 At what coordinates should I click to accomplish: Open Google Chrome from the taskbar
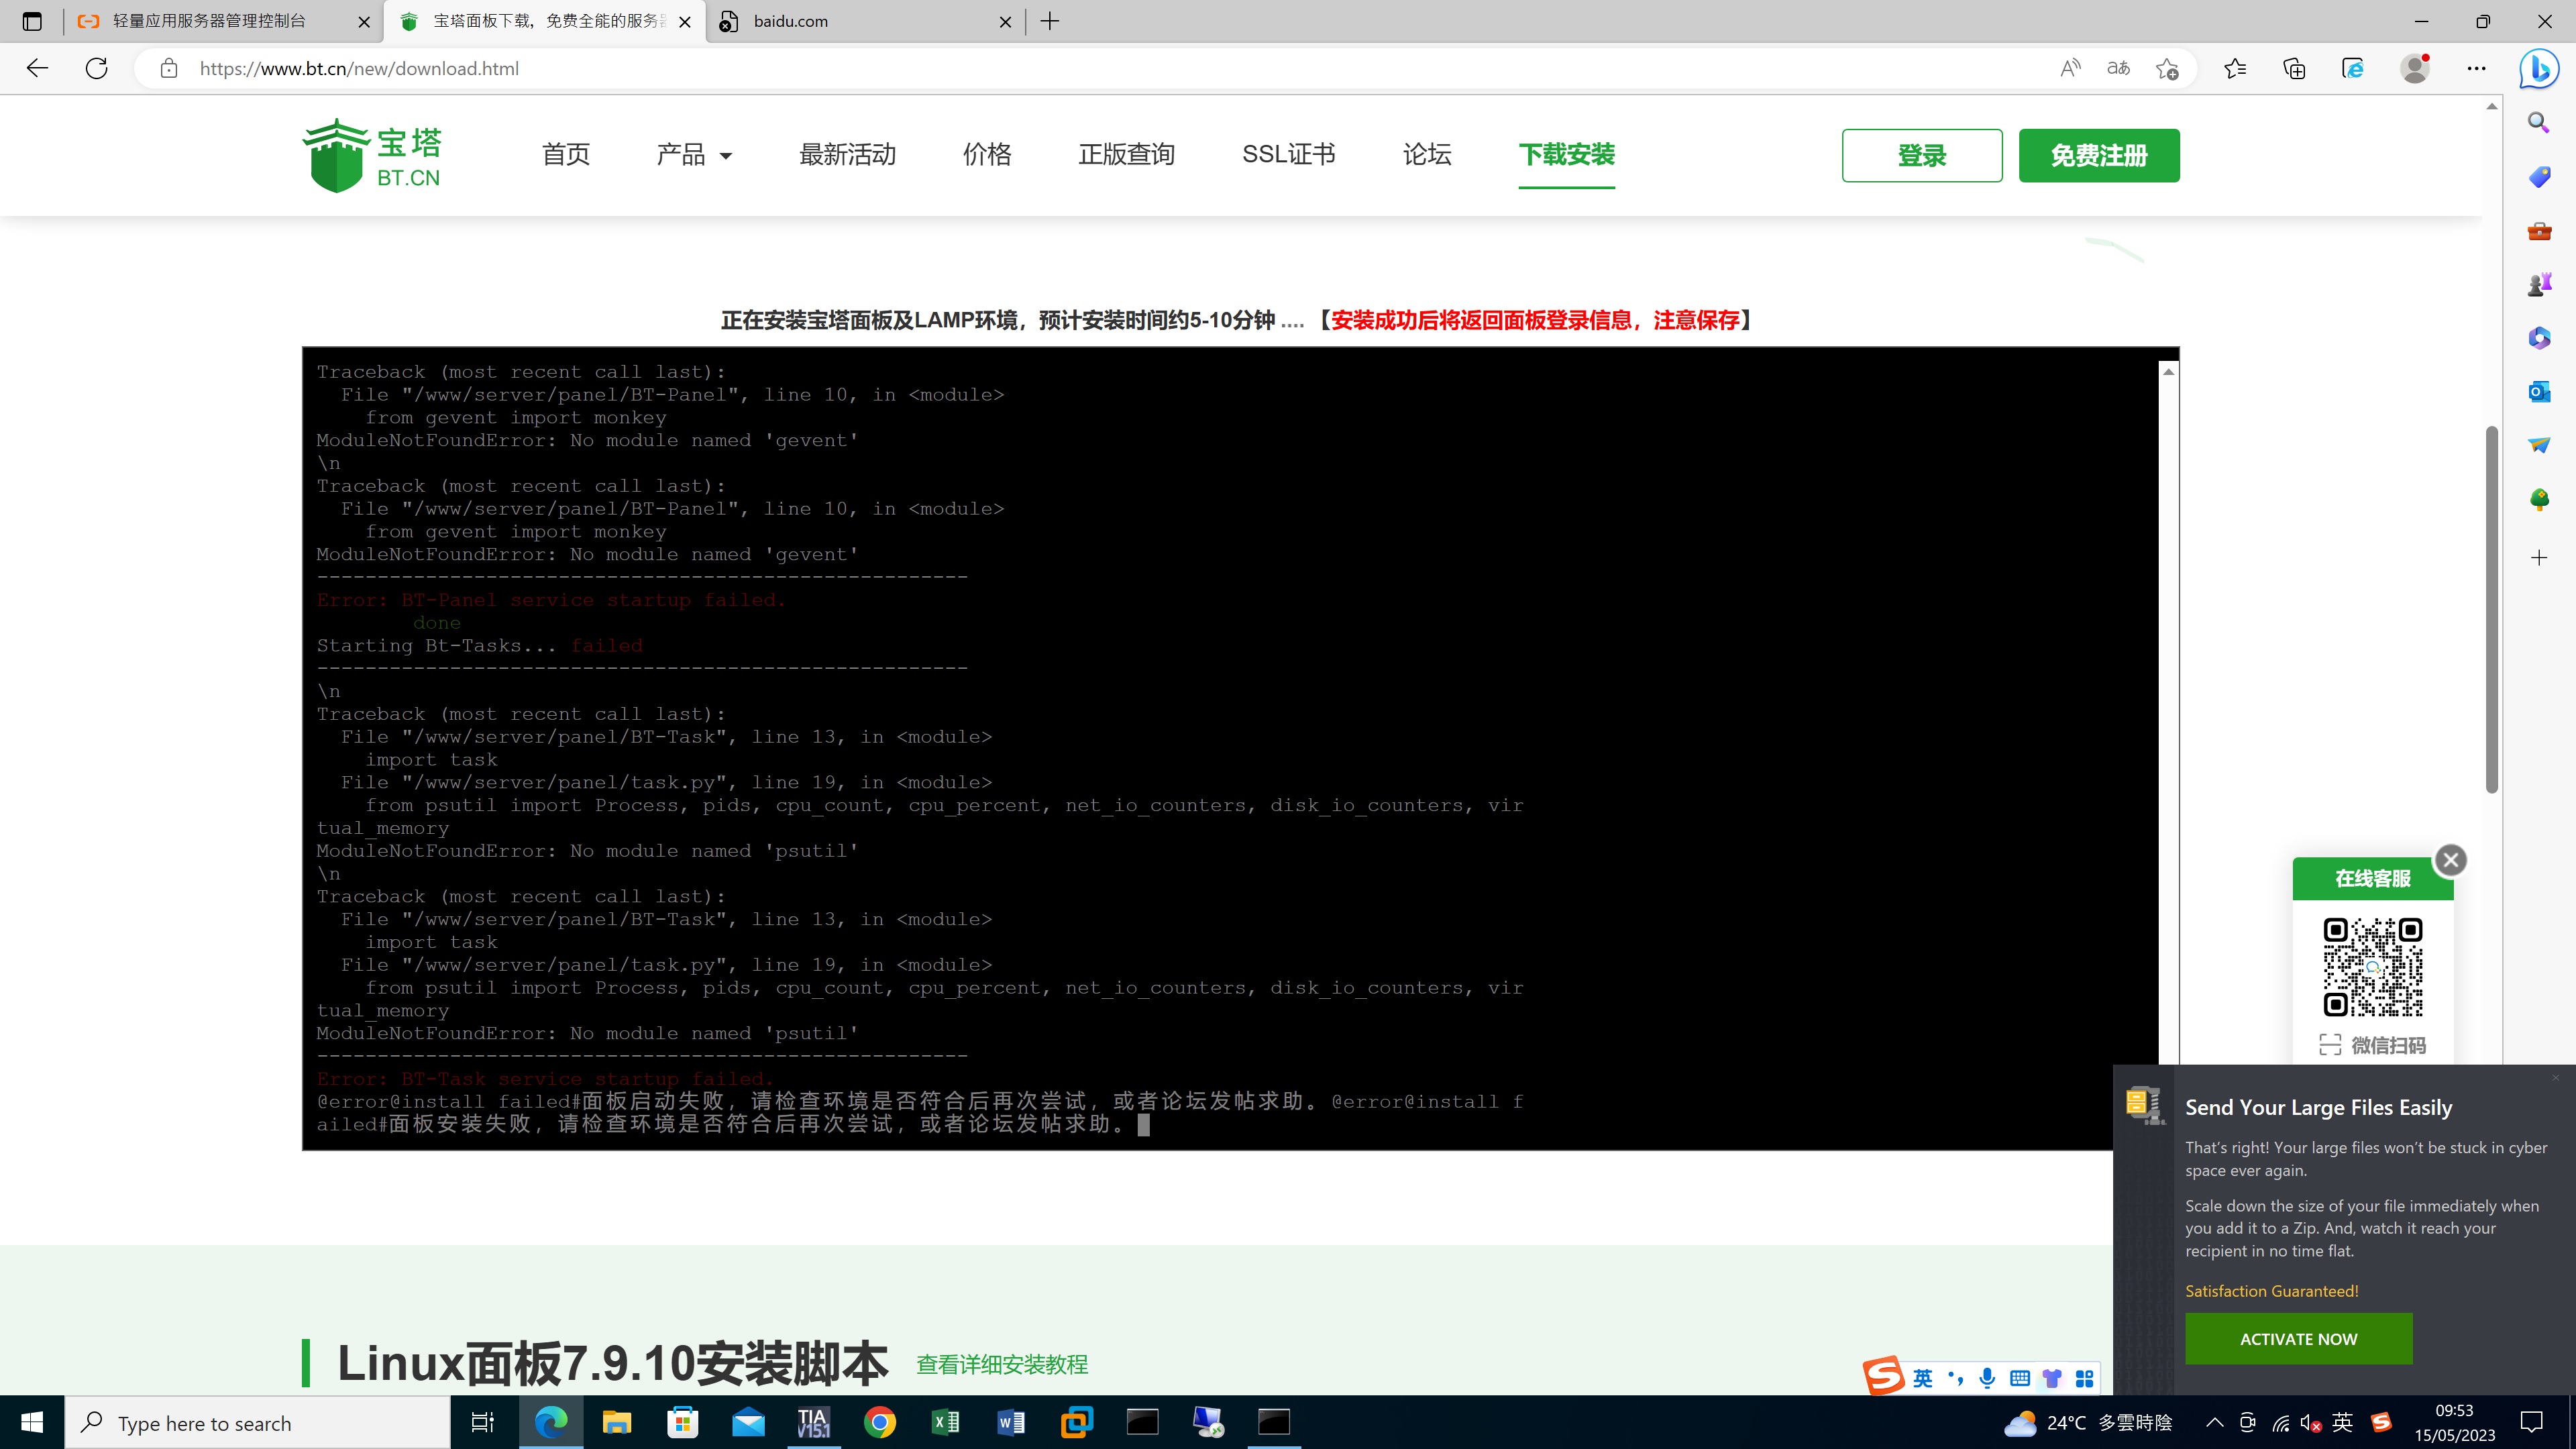click(x=879, y=1422)
